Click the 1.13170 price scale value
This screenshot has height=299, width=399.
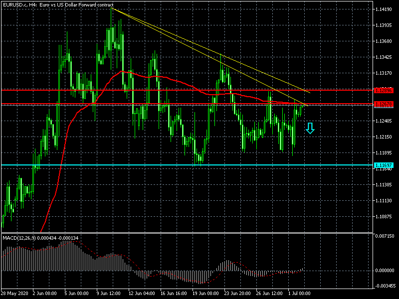coord(384,73)
